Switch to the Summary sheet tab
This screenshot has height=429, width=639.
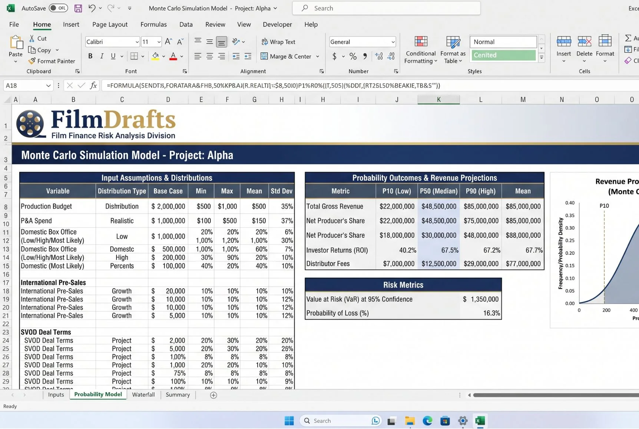pyautogui.click(x=178, y=395)
